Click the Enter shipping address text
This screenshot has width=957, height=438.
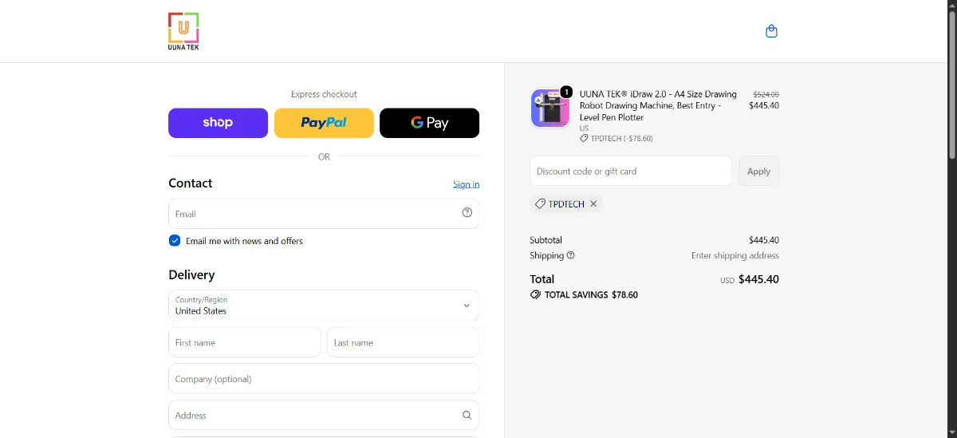pos(735,255)
